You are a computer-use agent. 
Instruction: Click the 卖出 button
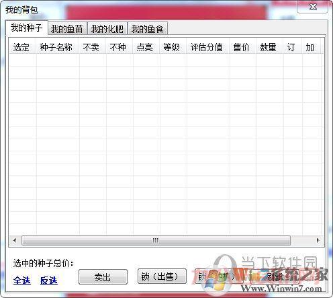coord(103,277)
